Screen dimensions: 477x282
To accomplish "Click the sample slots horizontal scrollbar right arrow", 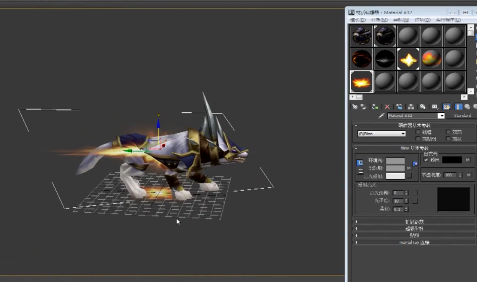I will (464, 97).
